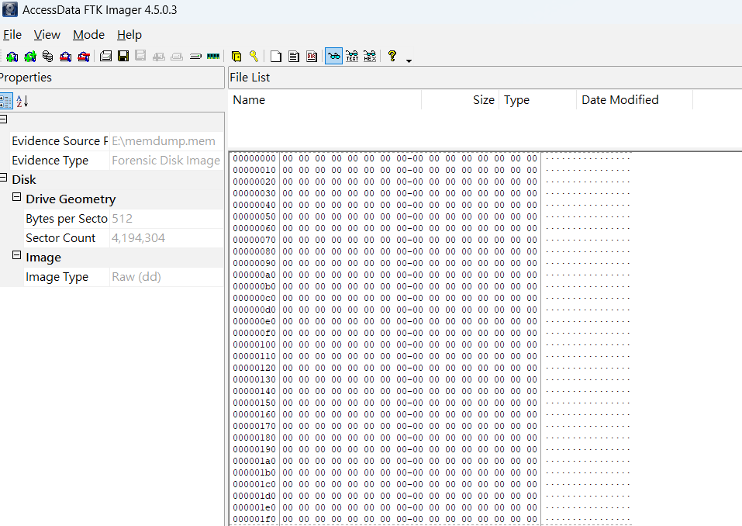
Task: Click the Obtain Protected Files safe icon
Action: (x=236, y=57)
